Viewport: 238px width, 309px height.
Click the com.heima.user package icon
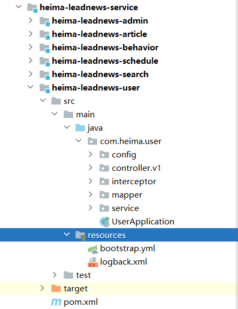click(93, 141)
